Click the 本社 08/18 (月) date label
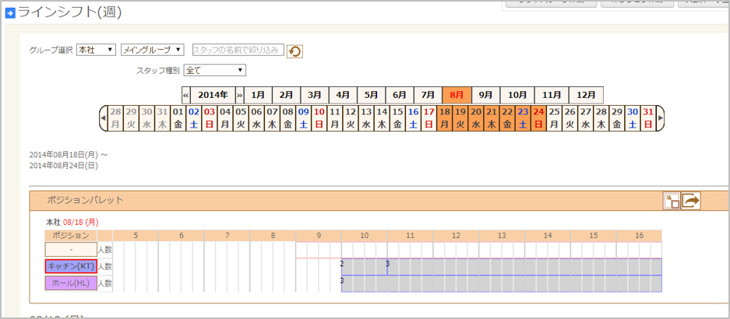 (x=72, y=223)
